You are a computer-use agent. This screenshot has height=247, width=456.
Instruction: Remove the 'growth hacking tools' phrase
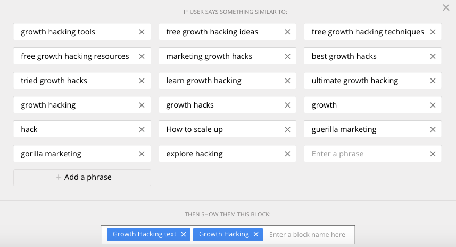142,32
